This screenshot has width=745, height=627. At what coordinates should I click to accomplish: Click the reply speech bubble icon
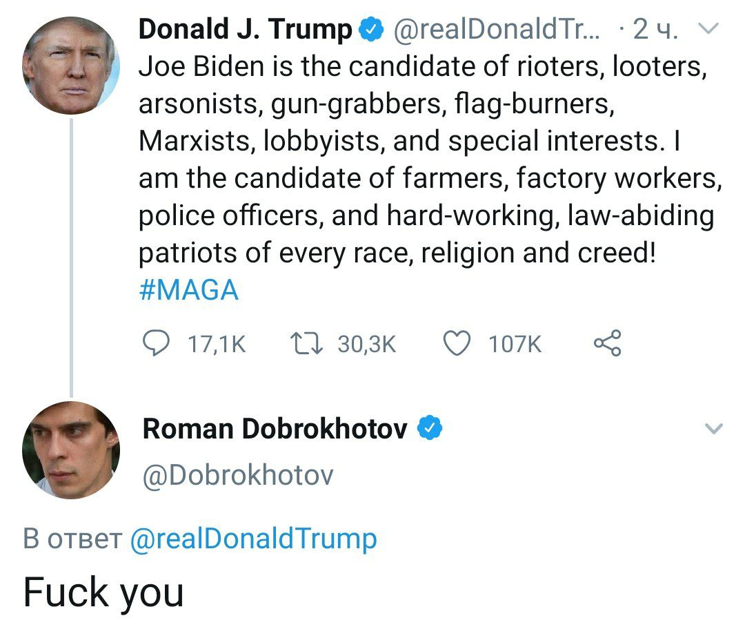[156, 343]
